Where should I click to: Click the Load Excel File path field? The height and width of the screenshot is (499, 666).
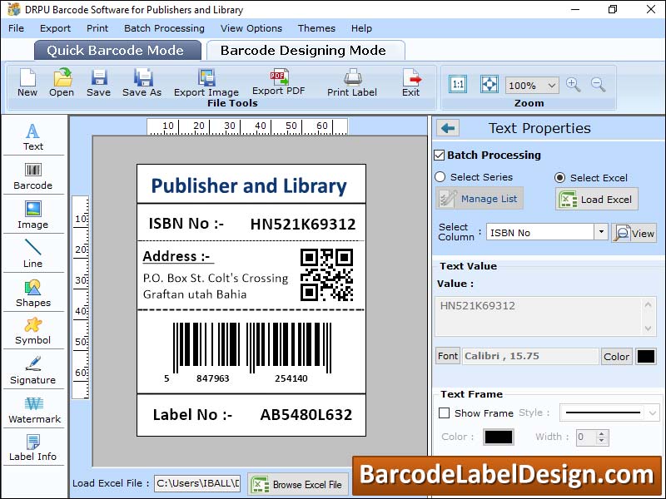click(196, 483)
